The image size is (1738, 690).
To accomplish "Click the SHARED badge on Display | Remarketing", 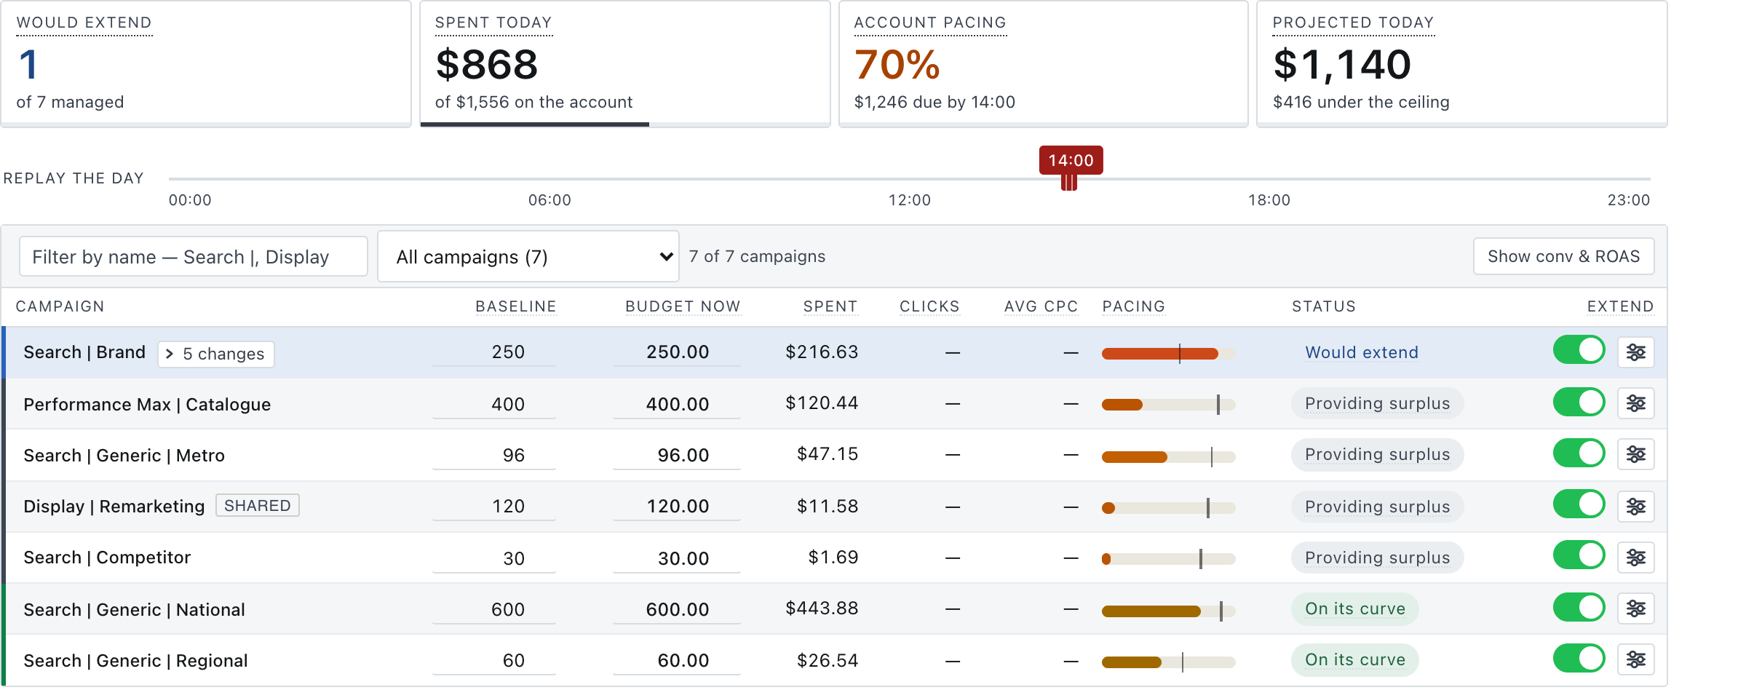I will point(258,505).
